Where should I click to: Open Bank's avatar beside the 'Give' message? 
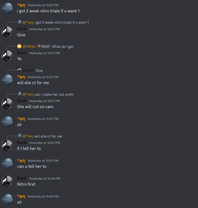[x=7, y=32]
